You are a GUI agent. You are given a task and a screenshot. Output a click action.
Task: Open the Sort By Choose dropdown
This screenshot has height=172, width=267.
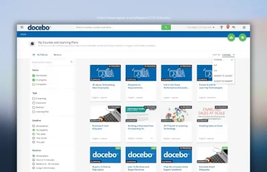point(228,55)
